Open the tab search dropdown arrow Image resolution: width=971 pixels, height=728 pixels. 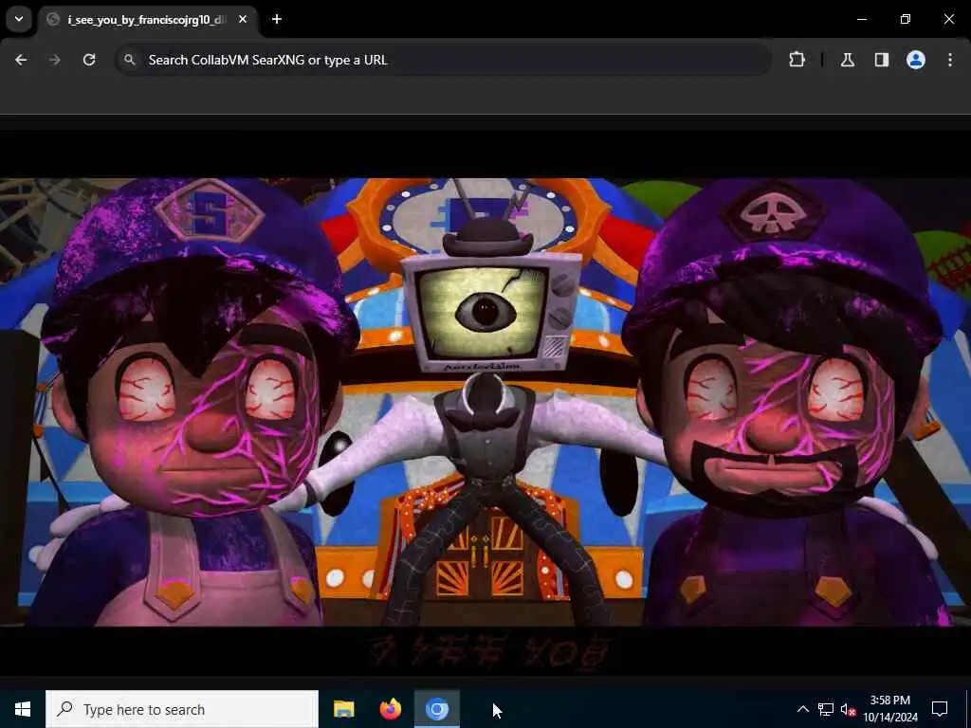point(19,19)
